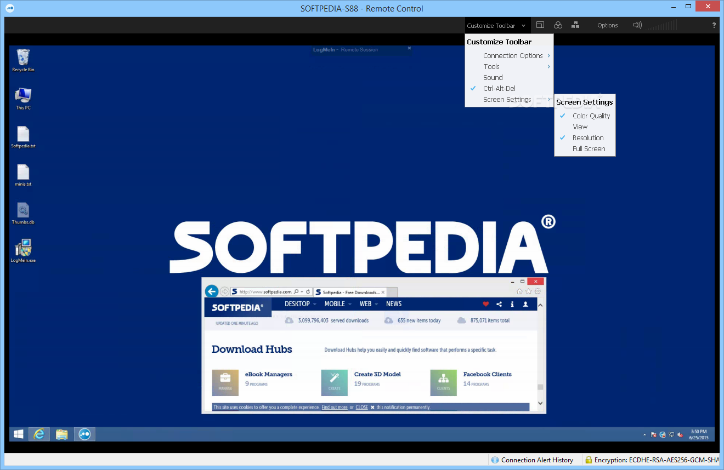Screen dimensions: 724x470
Task: Click the share icon on Softpedia header
Action: [499, 304]
